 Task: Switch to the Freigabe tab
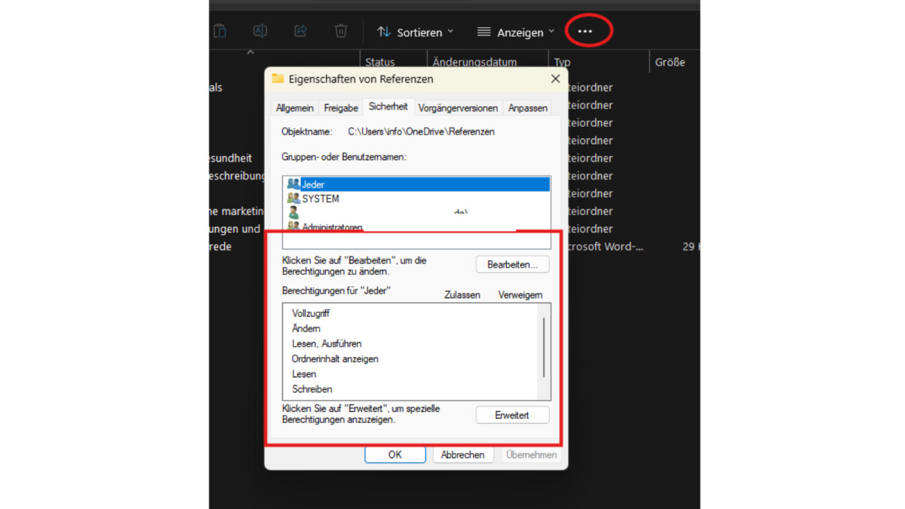(x=340, y=107)
